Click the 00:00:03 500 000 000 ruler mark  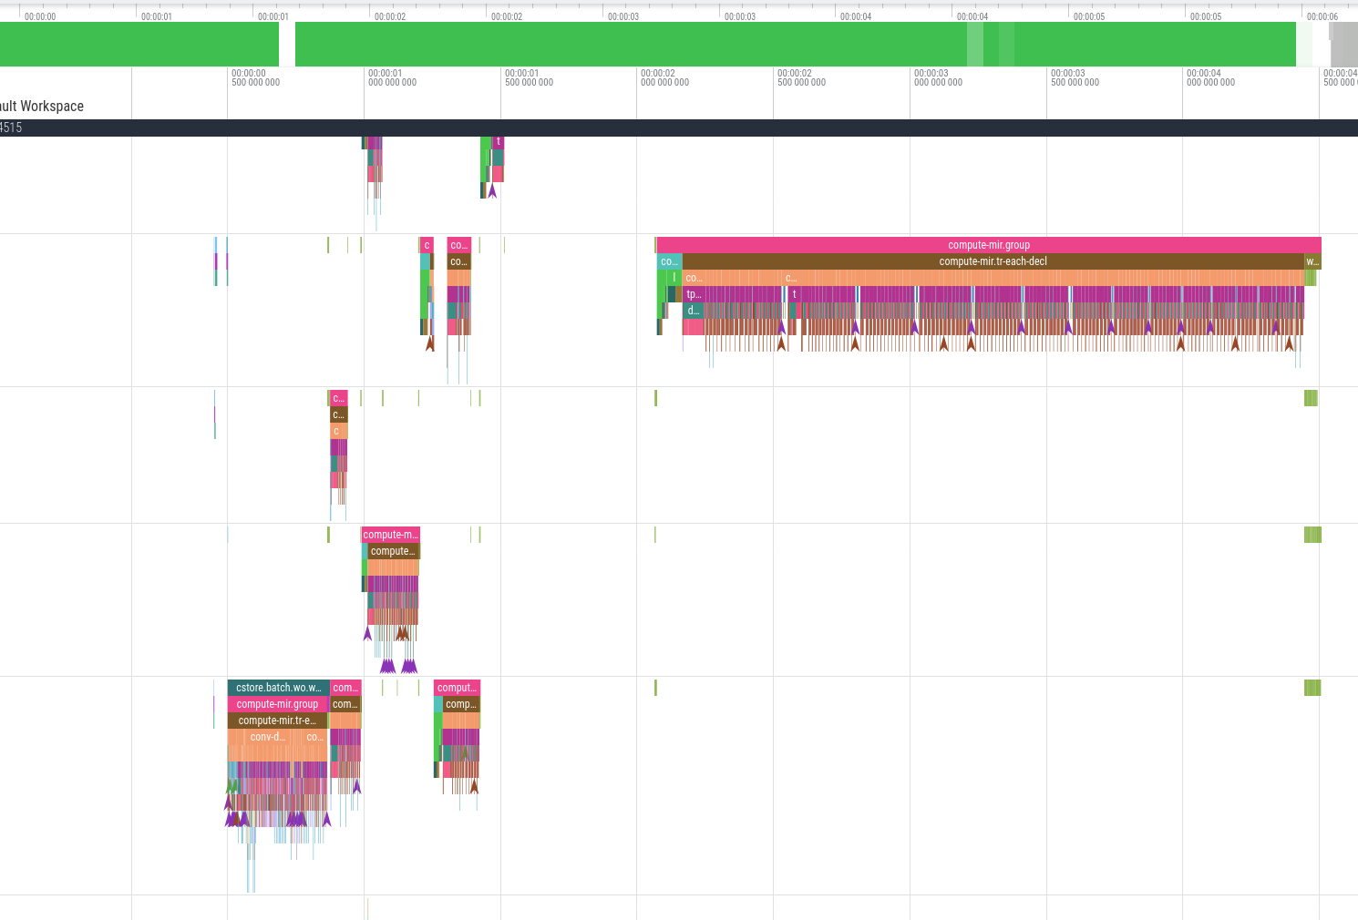pos(1075,78)
